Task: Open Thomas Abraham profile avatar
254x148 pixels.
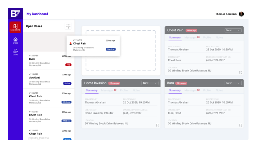Action: pos(241,14)
